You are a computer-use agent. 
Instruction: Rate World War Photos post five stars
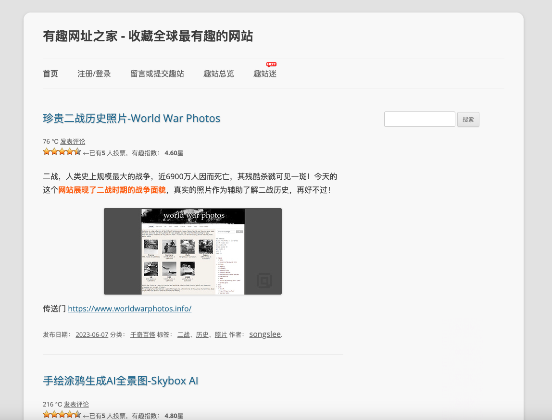77,151
